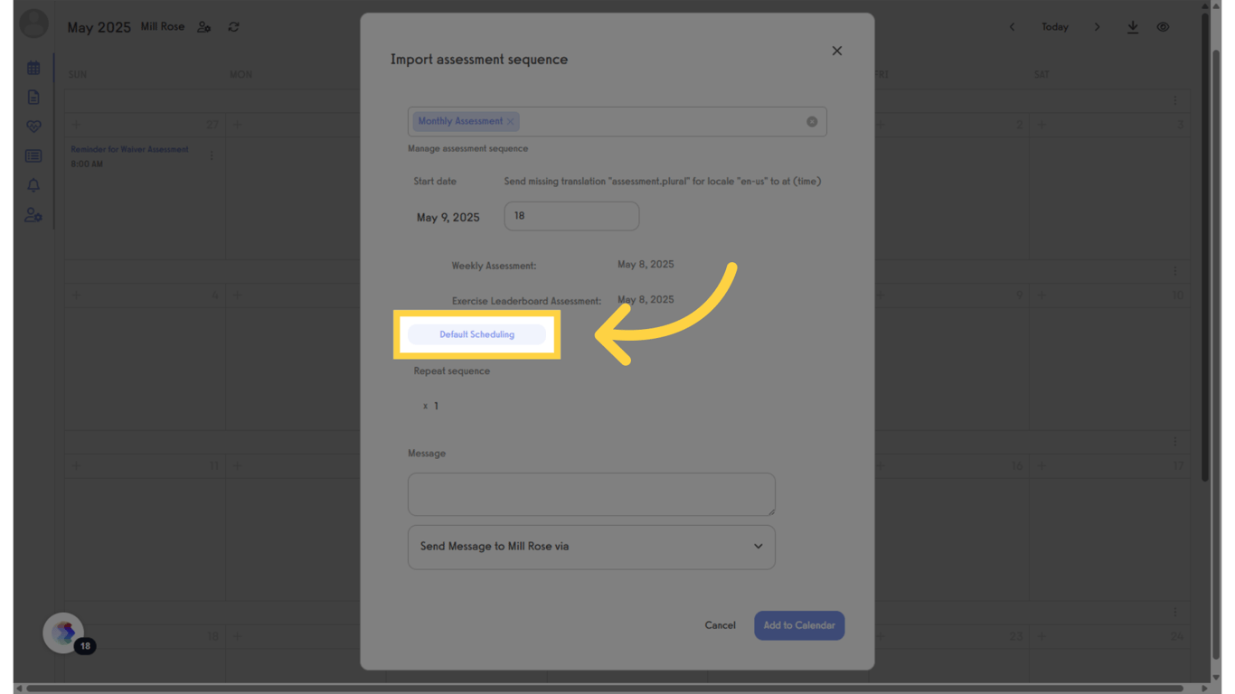Open the event options menu via three dots
Image resolution: width=1235 pixels, height=694 pixels.
click(x=211, y=155)
